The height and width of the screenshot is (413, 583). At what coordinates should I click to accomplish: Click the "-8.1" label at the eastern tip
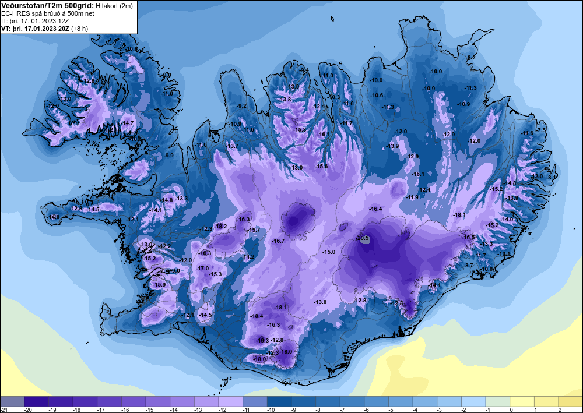552,178
